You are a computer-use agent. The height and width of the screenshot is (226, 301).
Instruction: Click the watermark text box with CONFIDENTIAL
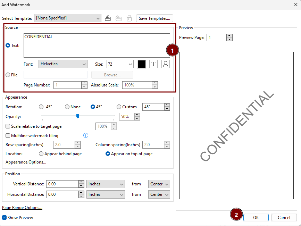tap(97, 45)
